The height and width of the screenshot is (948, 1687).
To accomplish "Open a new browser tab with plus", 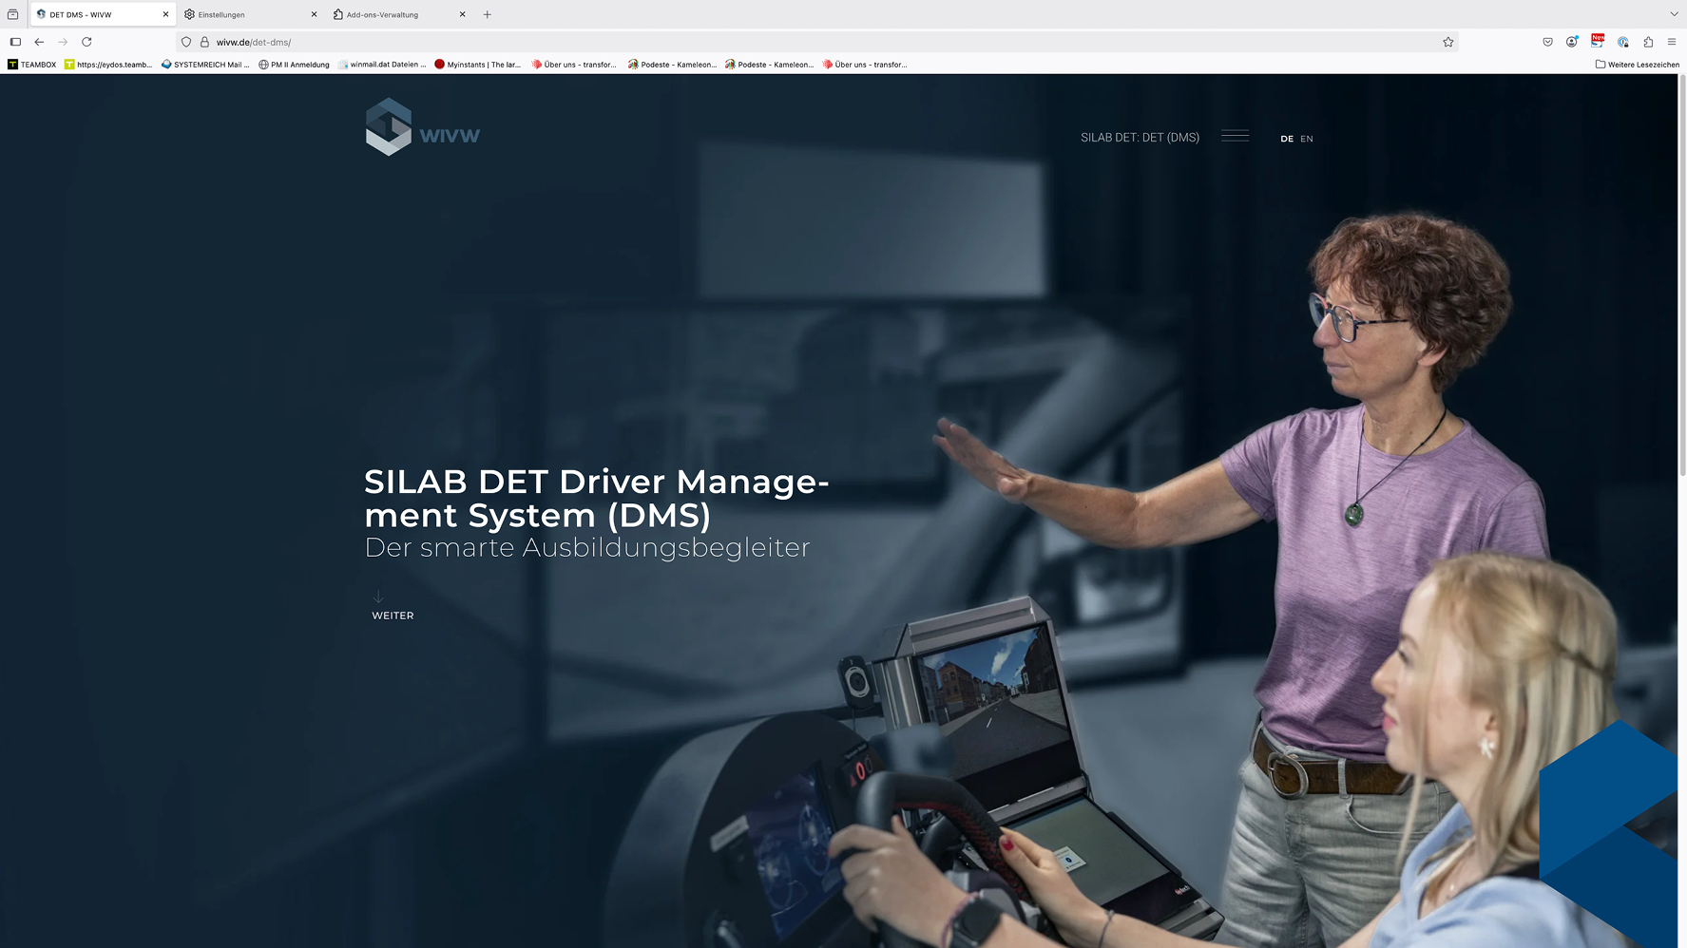I will [x=488, y=14].
